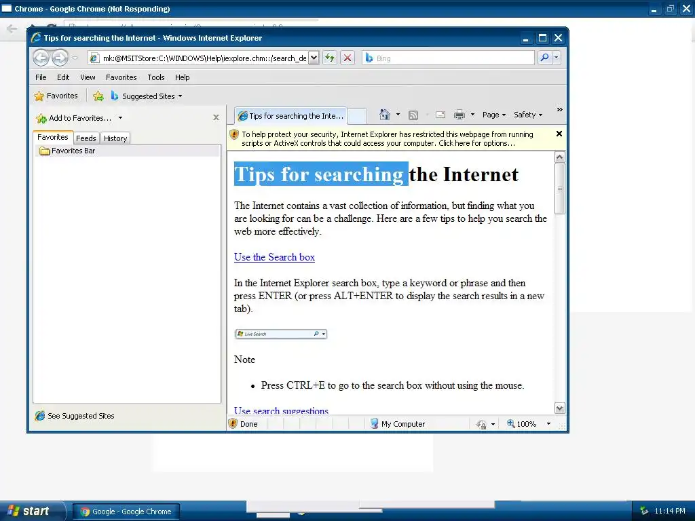Click the page icon in address bar
This screenshot has height=521, width=695.
(94, 58)
